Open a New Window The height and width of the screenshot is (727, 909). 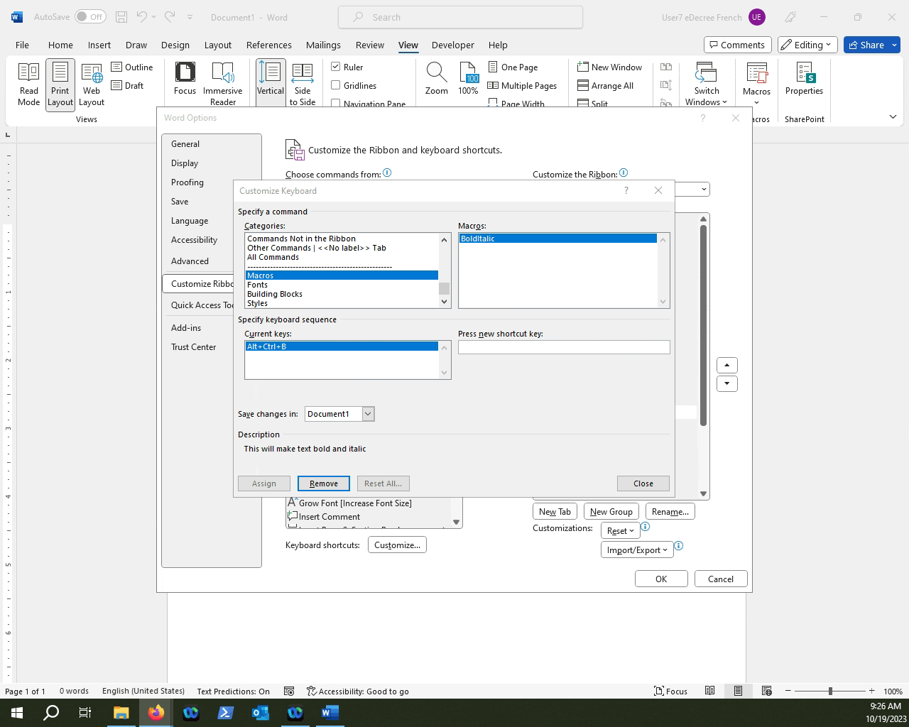pos(609,67)
